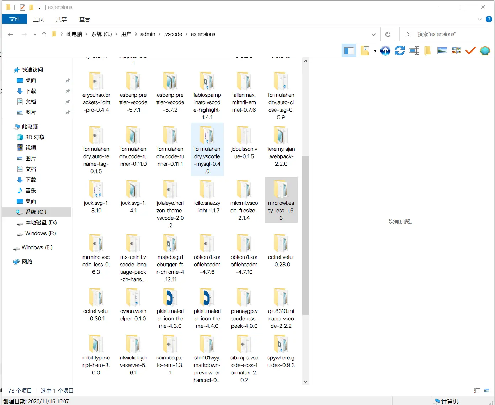Open the recent locations dropdown beside forward arrow
This screenshot has height=405, width=495.
pos(35,34)
